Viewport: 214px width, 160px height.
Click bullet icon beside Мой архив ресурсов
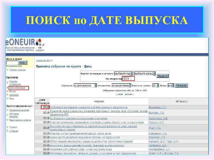7,115
